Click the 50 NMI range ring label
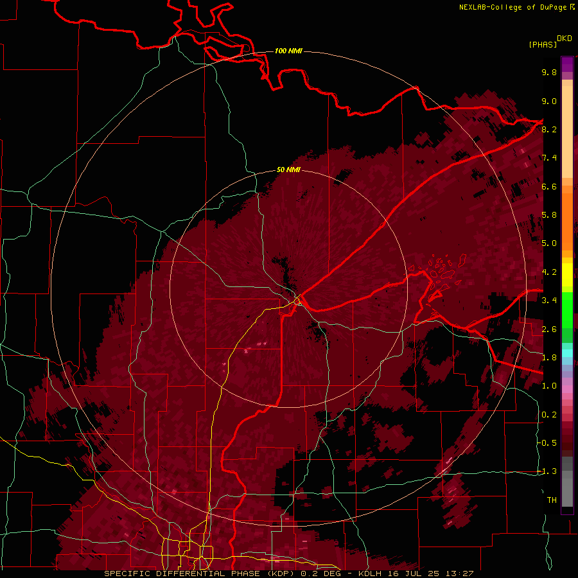The height and width of the screenshot is (578, 578). (288, 170)
